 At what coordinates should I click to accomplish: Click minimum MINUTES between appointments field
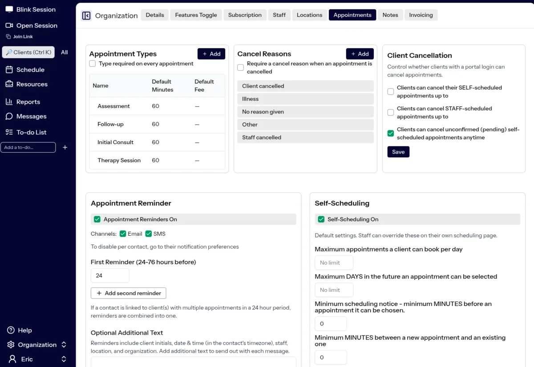pyautogui.click(x=331, y=357)
